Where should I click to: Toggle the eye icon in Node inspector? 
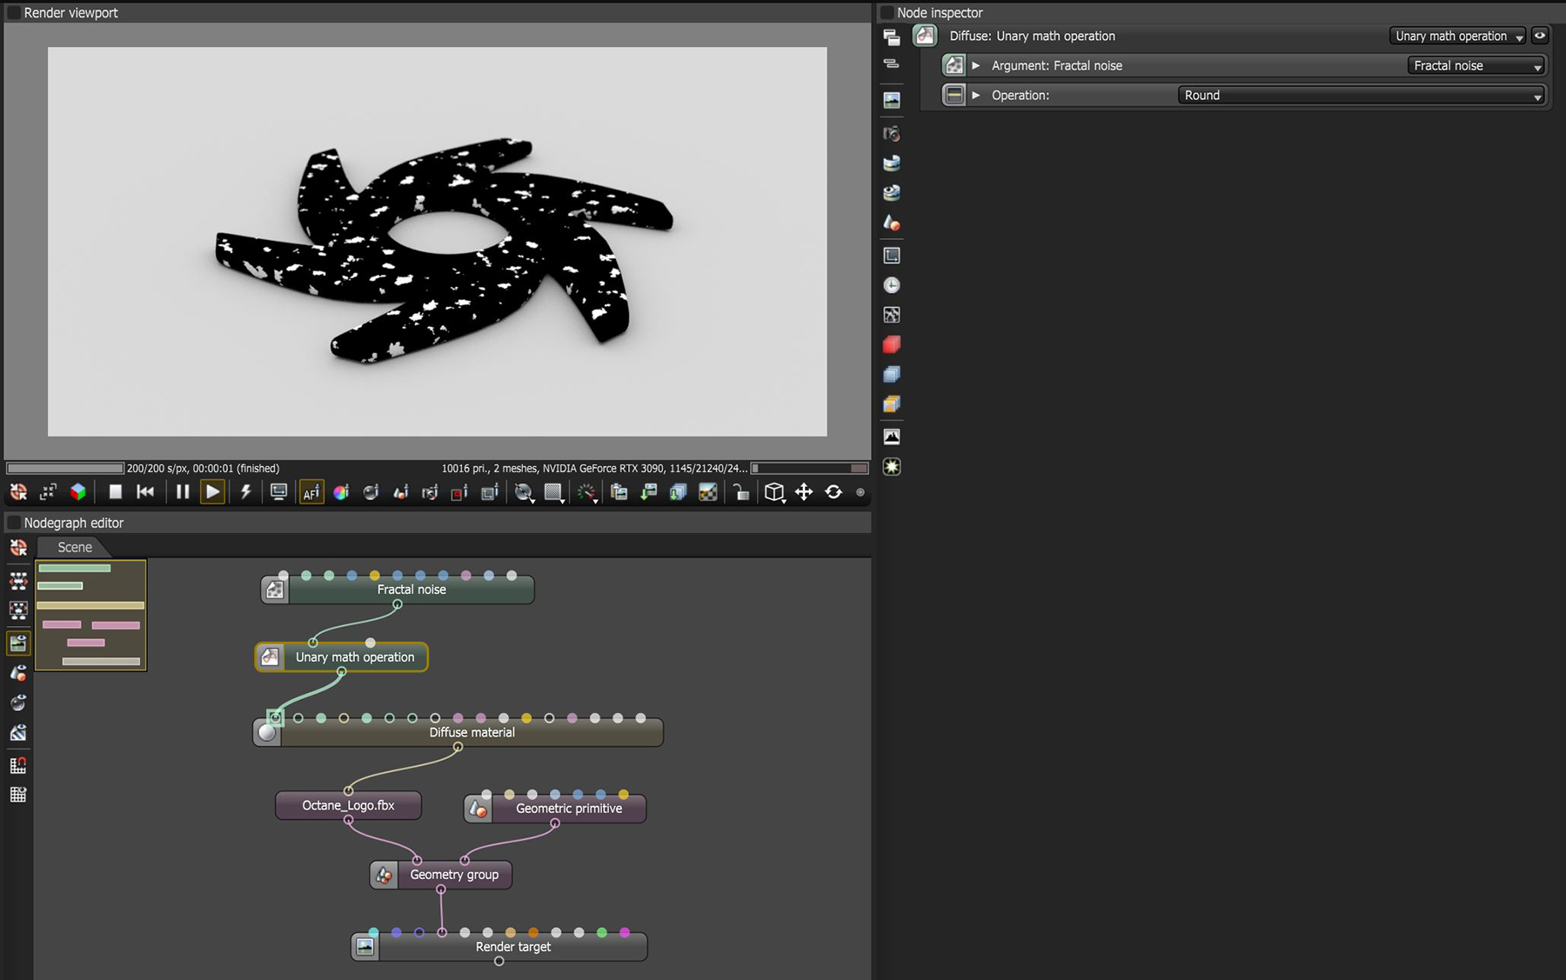(1540, 36)
